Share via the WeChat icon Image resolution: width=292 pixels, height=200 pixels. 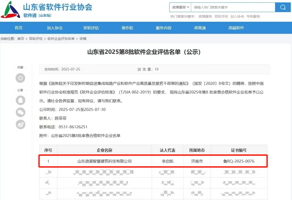[20, 112]
